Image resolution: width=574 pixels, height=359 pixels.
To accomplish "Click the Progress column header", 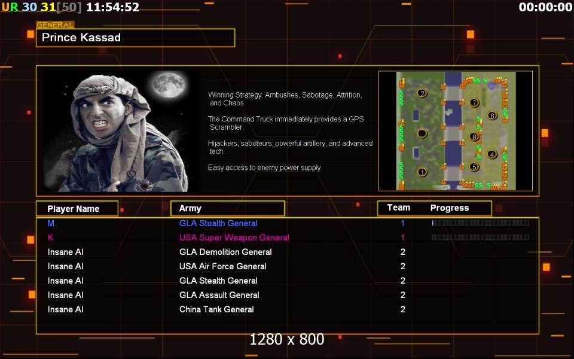I will pyautogui.click(x=450, y=208).
